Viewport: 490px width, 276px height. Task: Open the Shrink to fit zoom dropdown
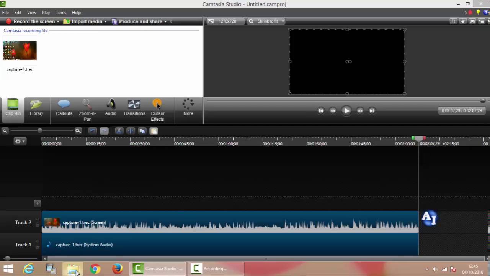(266, 21)
